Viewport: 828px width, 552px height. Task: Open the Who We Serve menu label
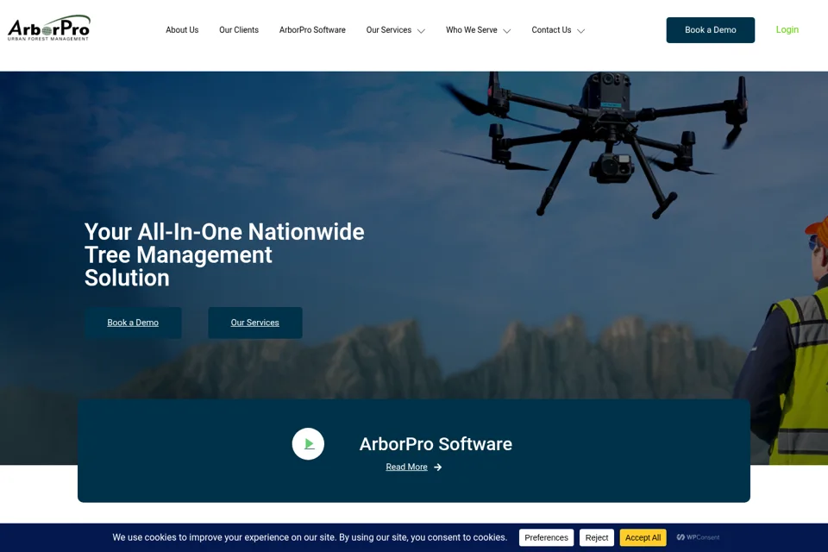472,30
